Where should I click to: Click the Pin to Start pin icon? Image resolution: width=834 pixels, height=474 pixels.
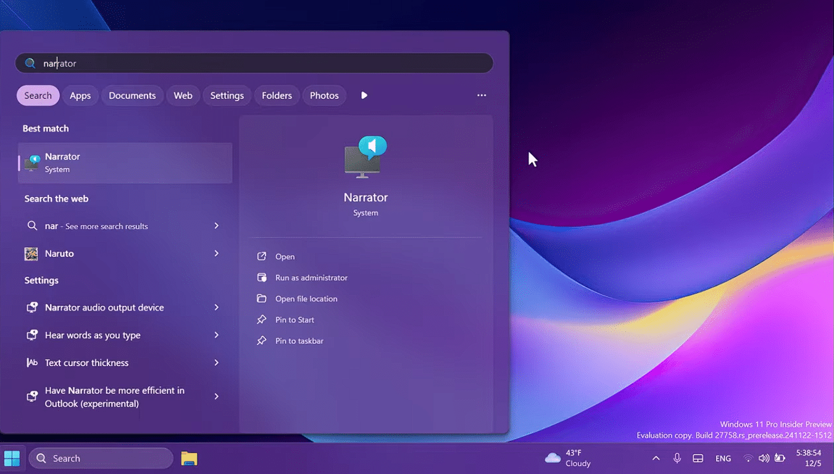(262, 320)
